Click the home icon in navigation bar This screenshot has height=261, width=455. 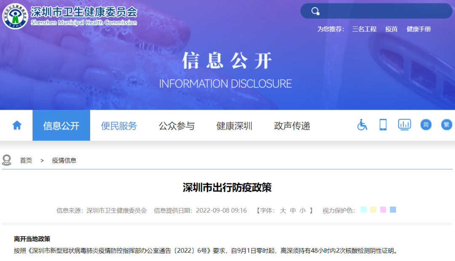pos(17,125)
